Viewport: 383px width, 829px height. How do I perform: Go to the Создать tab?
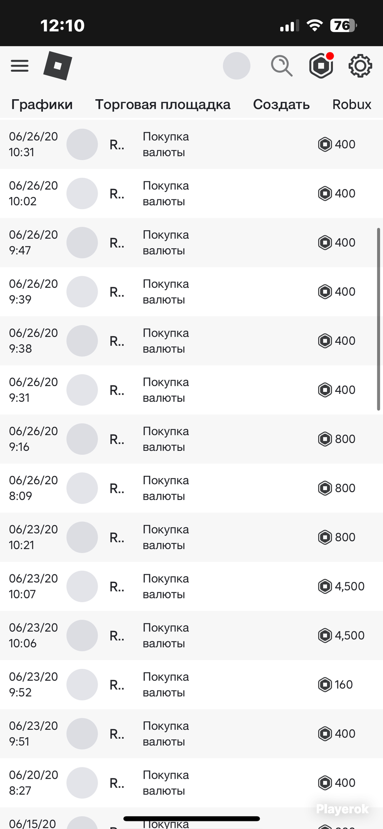point(282,105)
